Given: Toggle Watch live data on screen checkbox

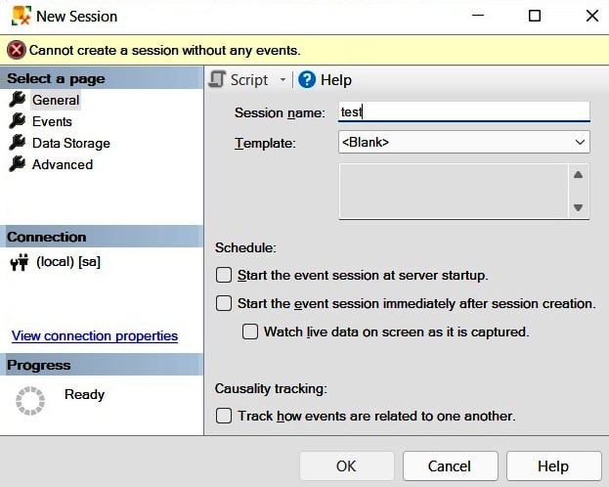Looking at the screenshot, I should tap(250, 332).
